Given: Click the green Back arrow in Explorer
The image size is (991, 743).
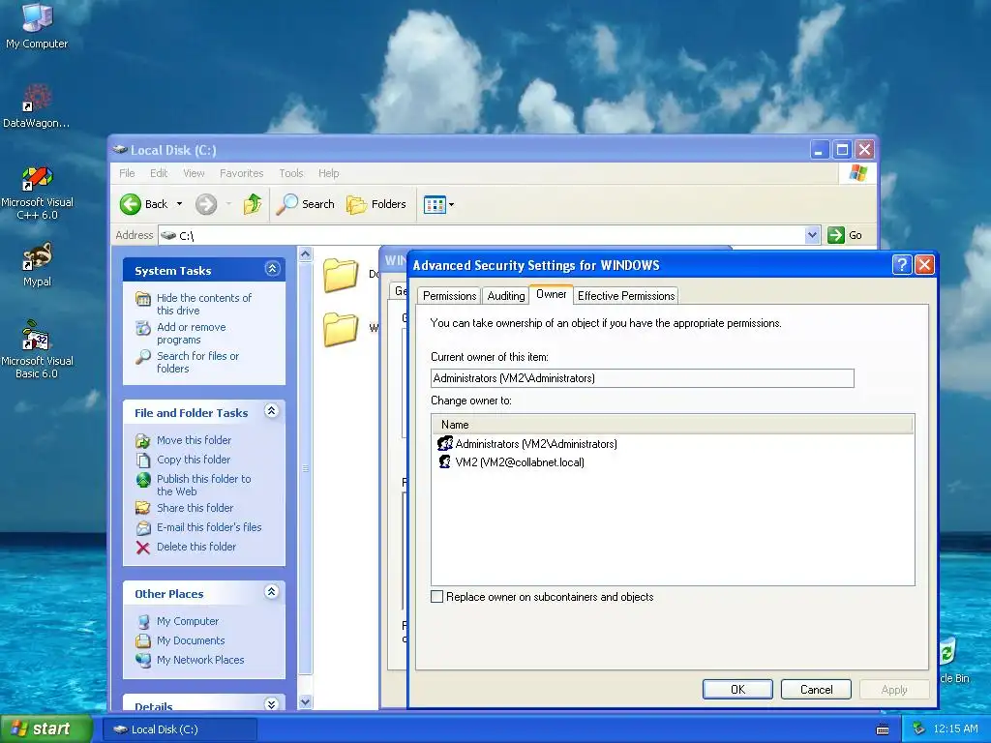Looking at the screenshot, I should (131, 204).
